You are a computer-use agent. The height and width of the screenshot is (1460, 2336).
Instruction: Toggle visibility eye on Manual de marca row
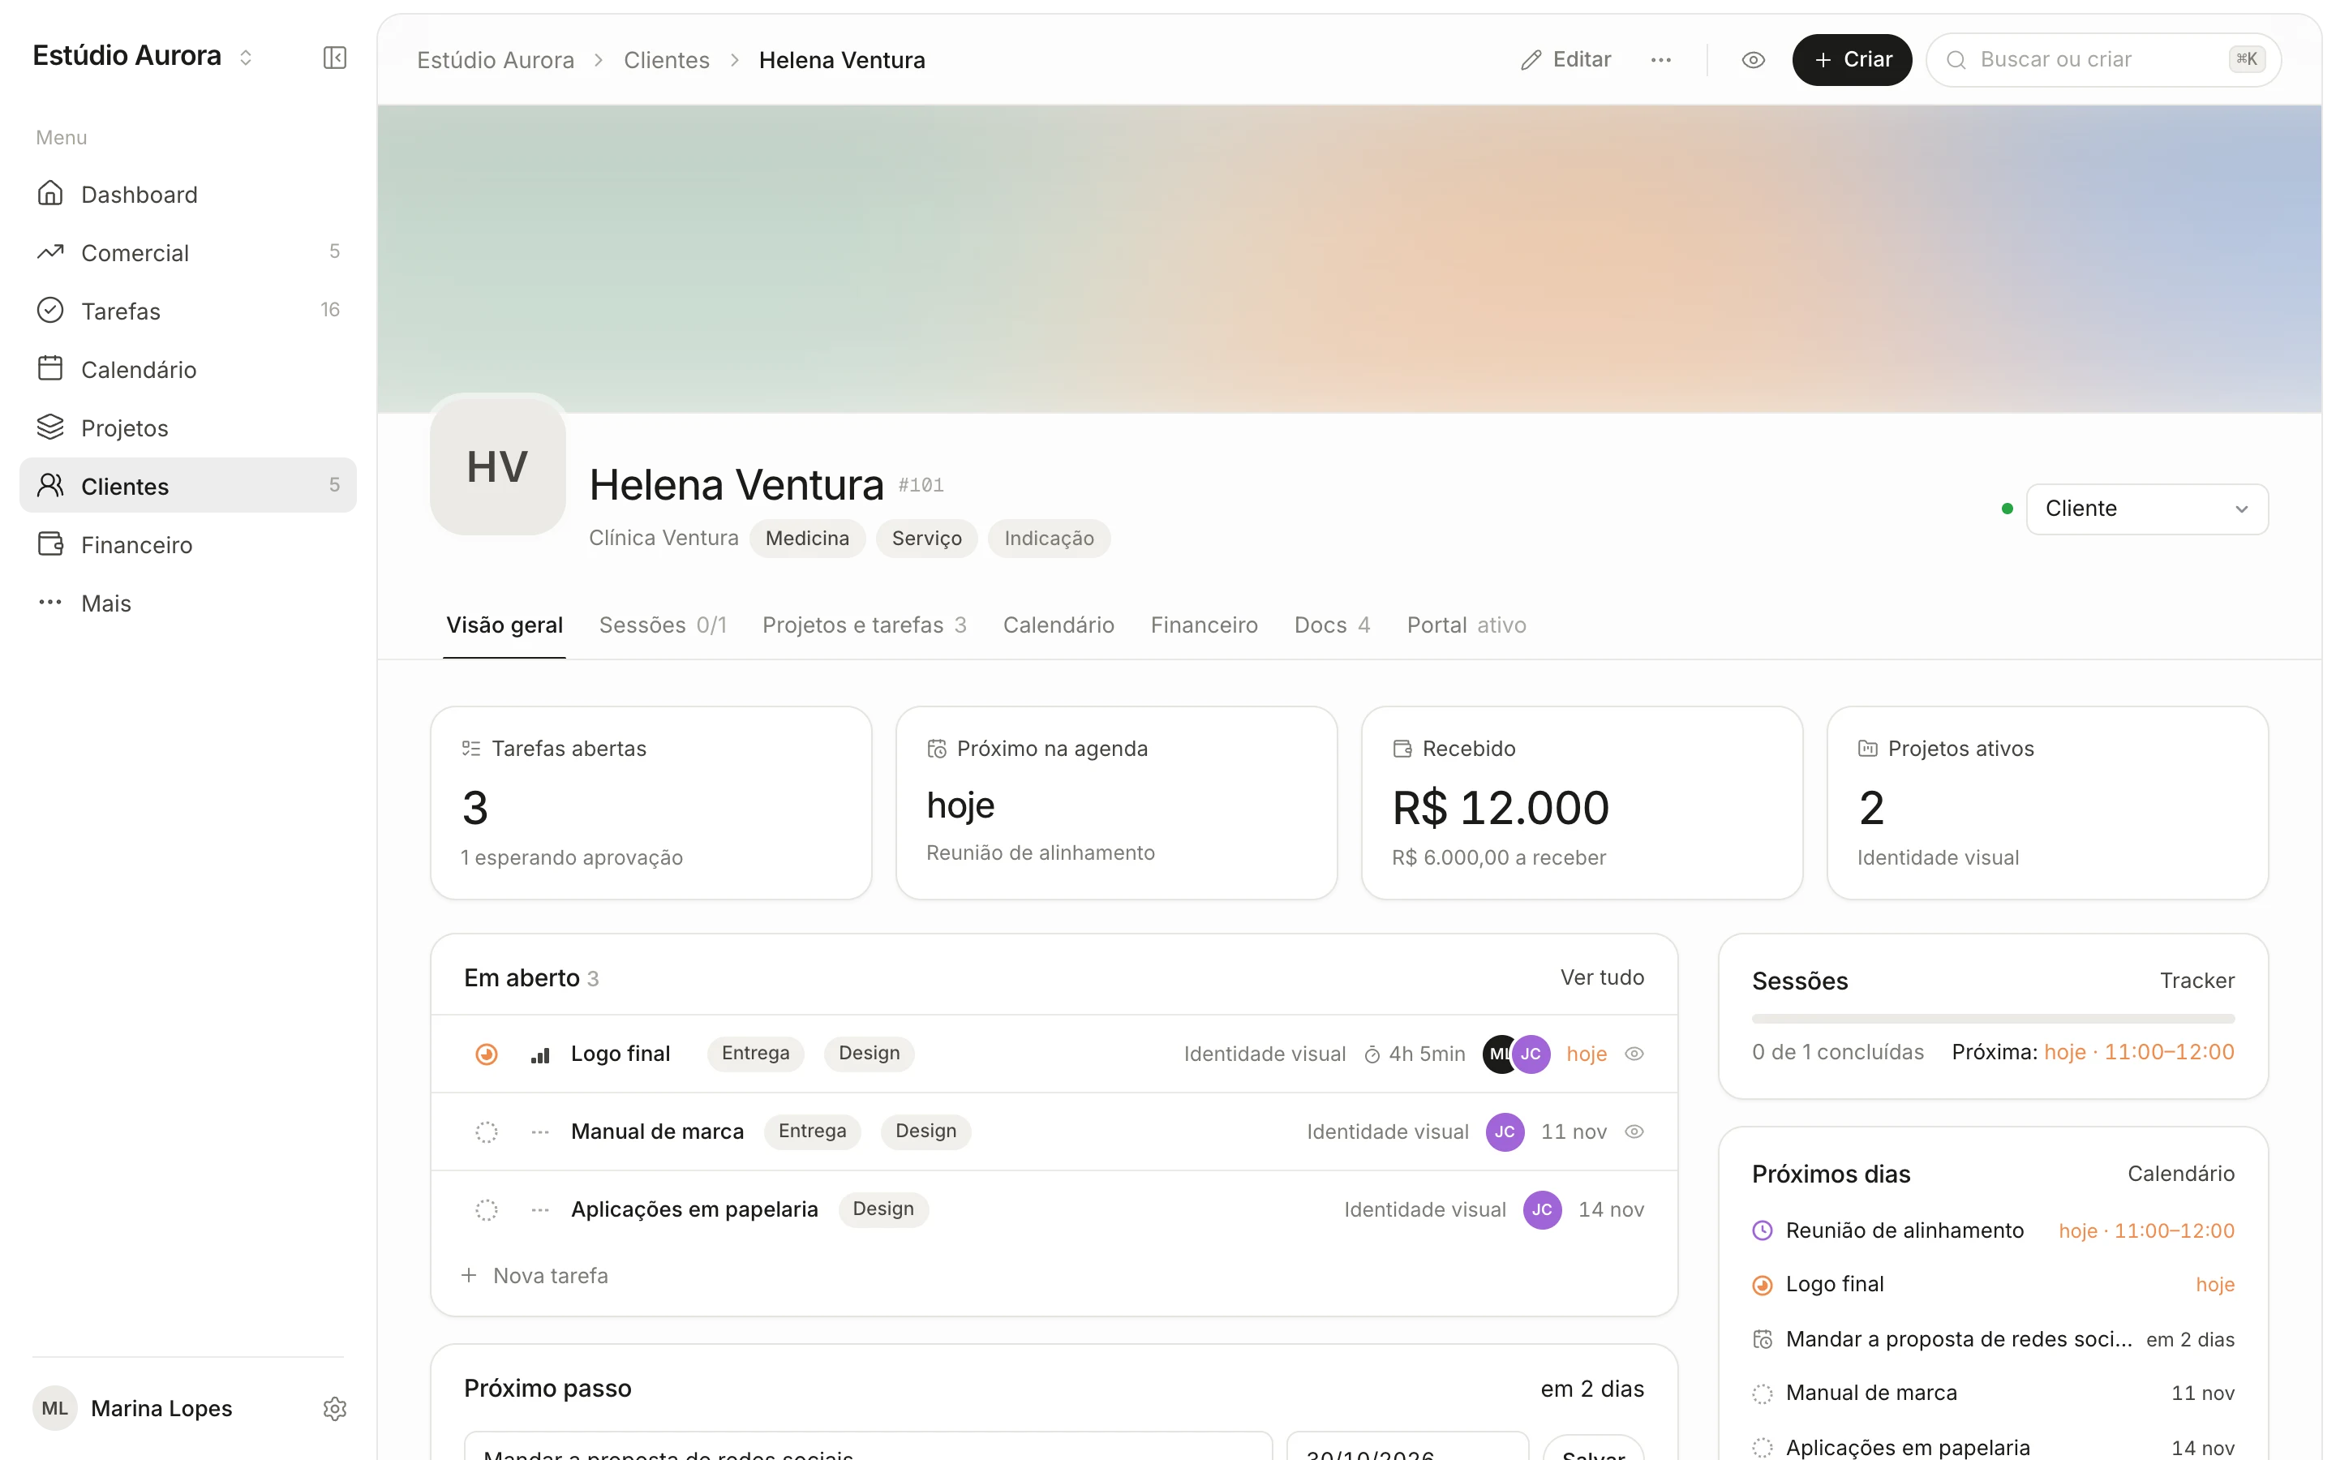1634,1131
